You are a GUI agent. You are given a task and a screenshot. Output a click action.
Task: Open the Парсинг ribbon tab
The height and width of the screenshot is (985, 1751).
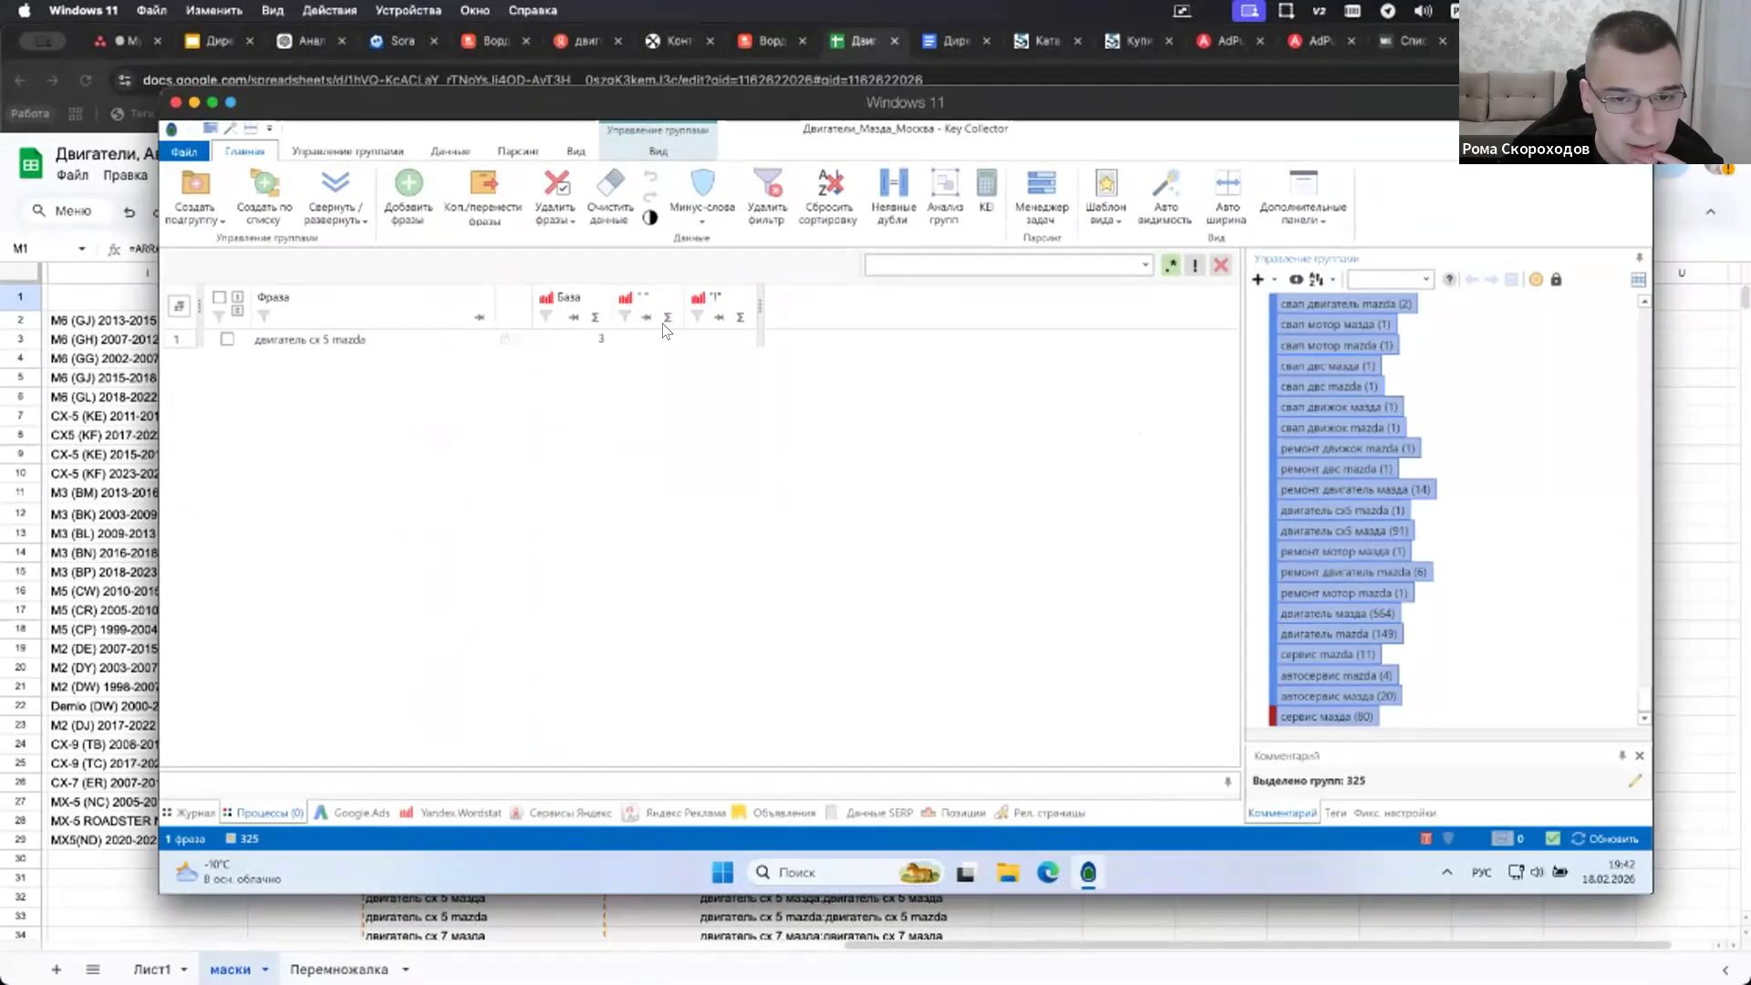tap(518, 151)
